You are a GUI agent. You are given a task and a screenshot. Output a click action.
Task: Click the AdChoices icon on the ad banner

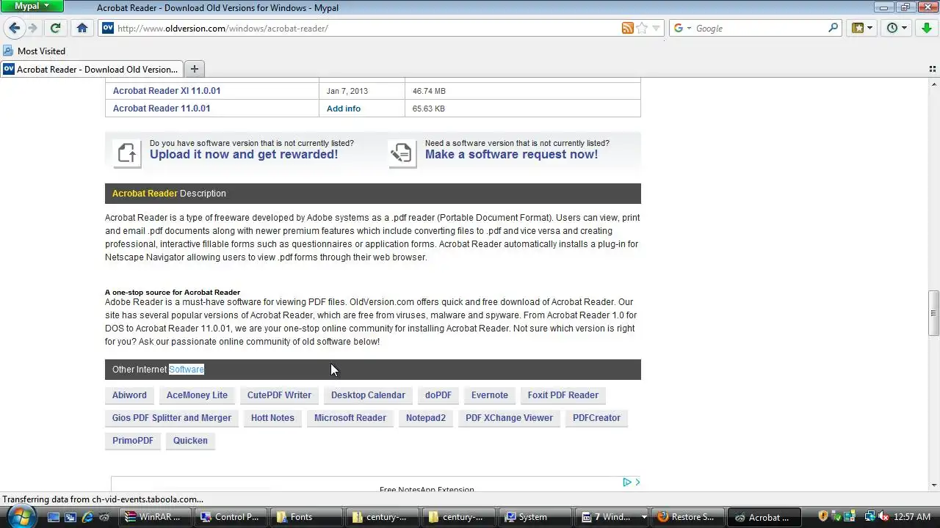pyautogui.click(x=627, y=482)
